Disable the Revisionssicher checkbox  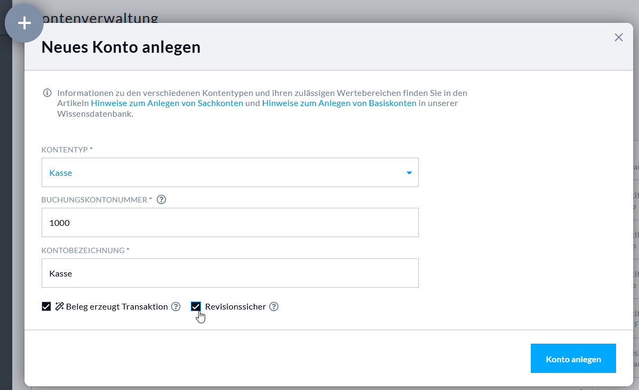pos(196,306)
